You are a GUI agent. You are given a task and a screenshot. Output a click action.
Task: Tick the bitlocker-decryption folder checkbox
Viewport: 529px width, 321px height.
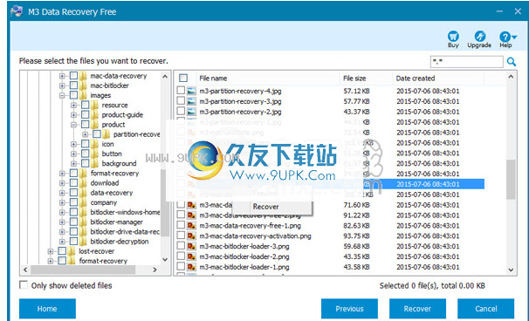pos(74,242)
